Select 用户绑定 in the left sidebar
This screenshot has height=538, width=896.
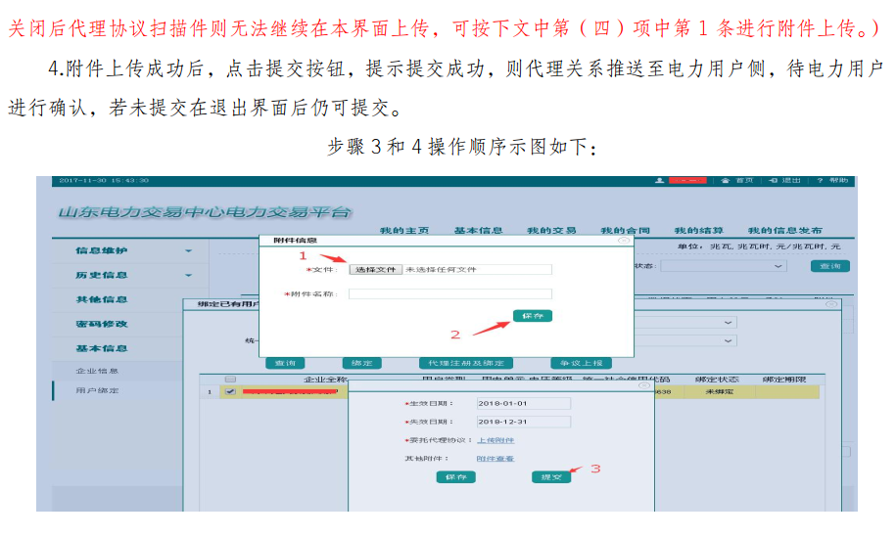click(x=97, y=390)
